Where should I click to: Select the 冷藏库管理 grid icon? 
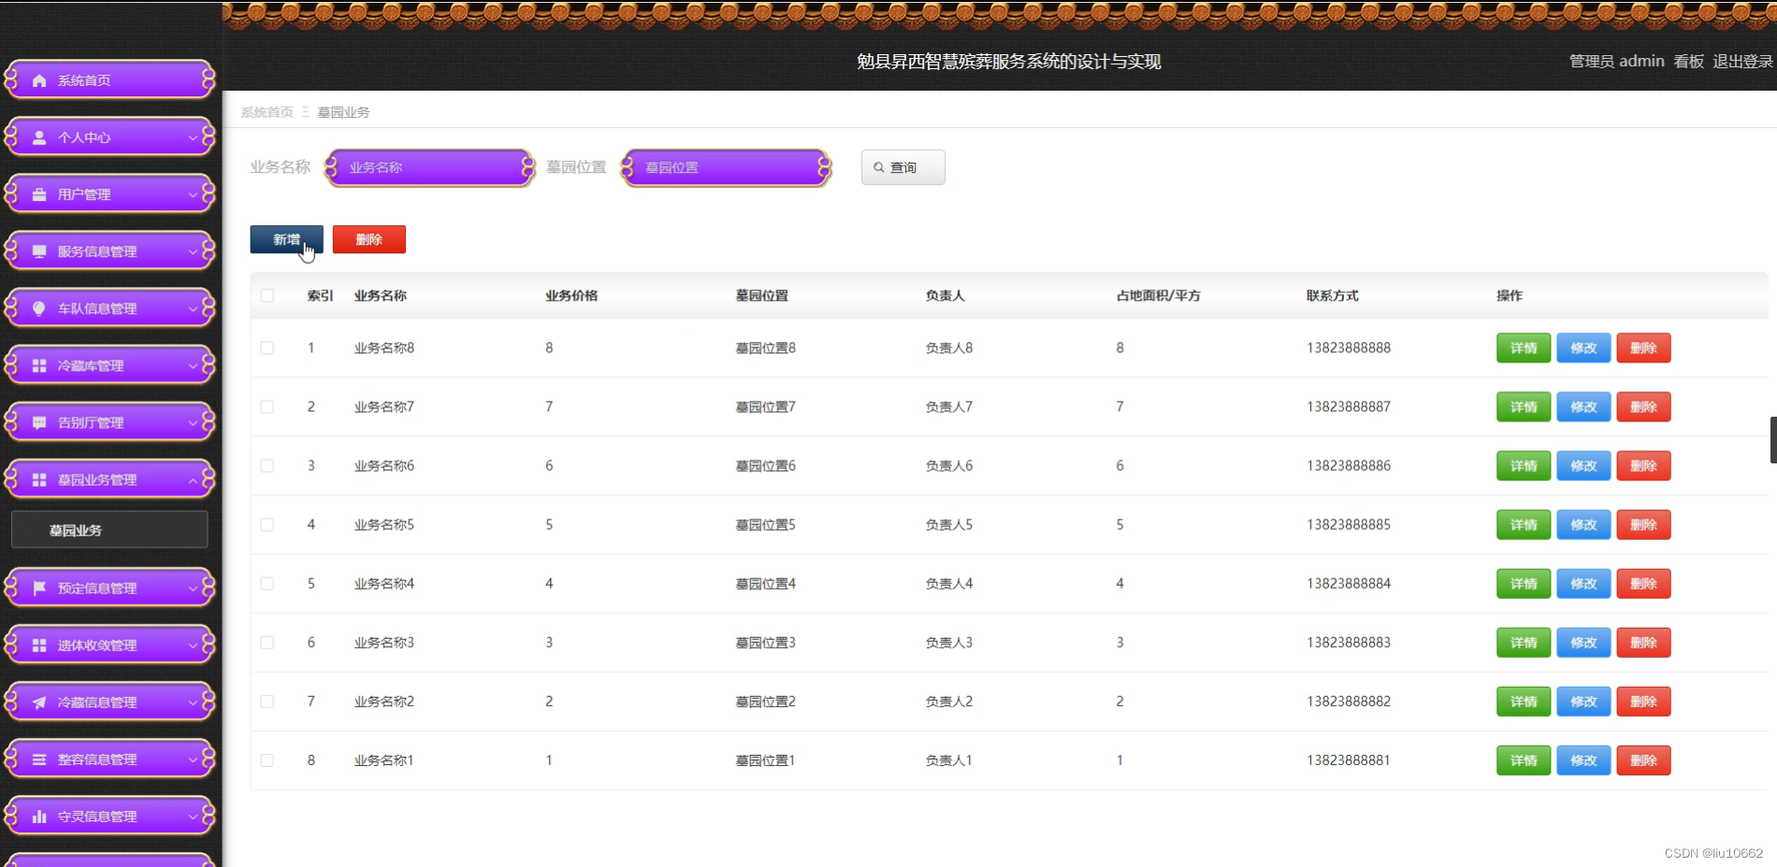tap(38, 365)
